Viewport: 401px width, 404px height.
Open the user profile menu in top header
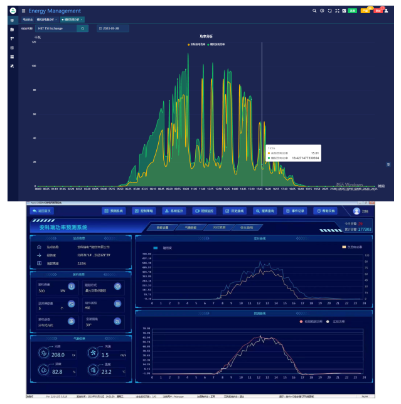tap(387, 11)
